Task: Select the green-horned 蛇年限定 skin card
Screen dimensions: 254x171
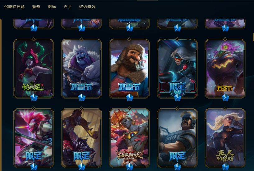Action: point(34,68)
